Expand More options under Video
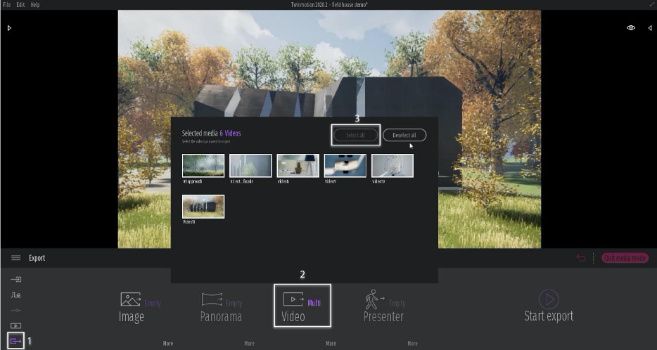Screen dimensions: 657x350 (x=331, y=343)
